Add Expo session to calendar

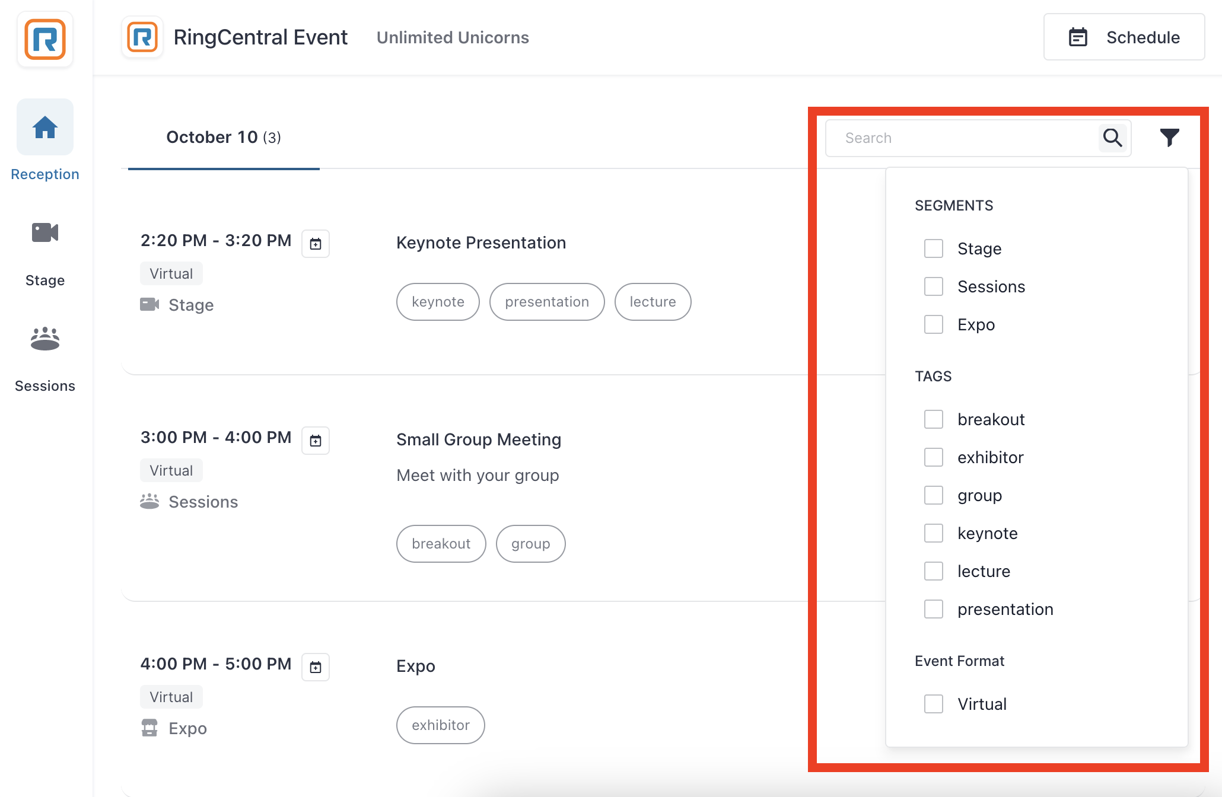pos(316,667)
